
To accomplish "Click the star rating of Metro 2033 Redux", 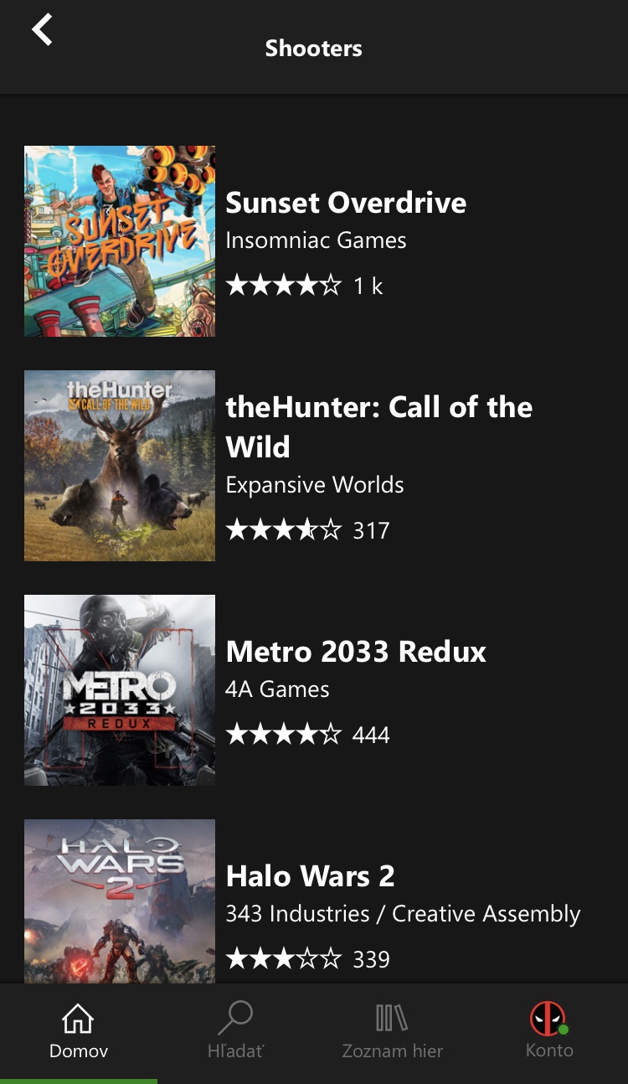I will 284,734.
